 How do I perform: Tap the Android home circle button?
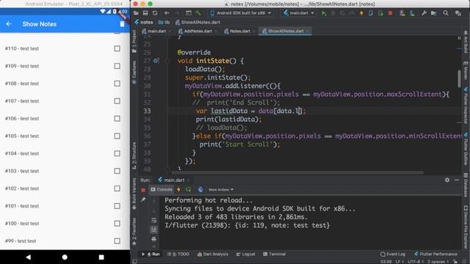pos(65,257)
